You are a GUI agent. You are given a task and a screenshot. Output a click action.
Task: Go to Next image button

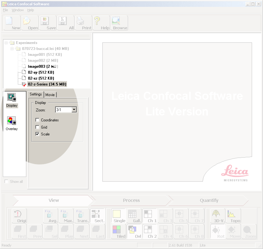[82, 232]
